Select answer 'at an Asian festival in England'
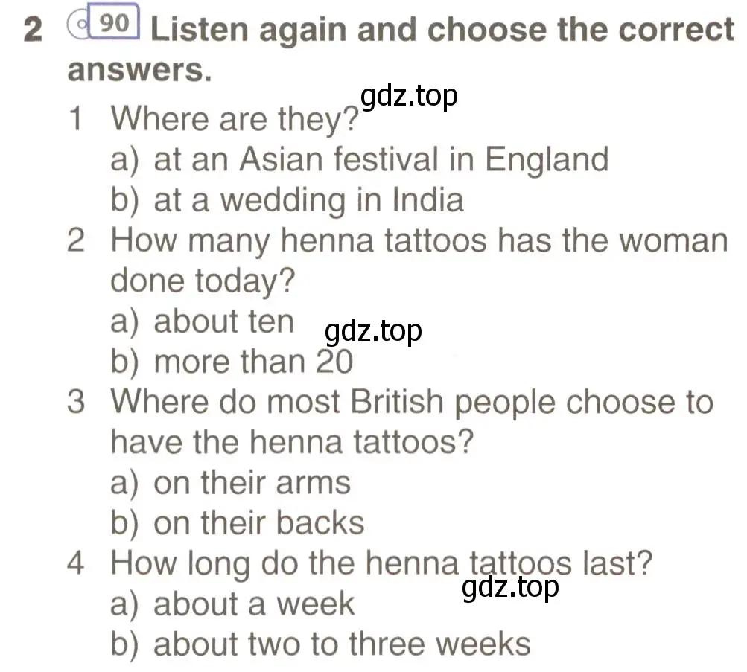 pos(360,159)
